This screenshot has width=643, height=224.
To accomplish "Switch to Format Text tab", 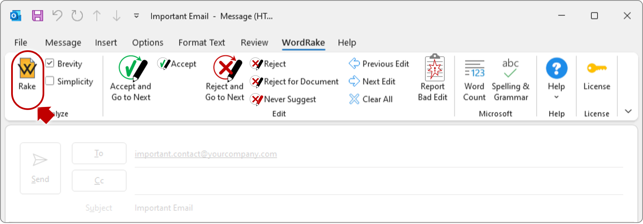I will 202,43.
